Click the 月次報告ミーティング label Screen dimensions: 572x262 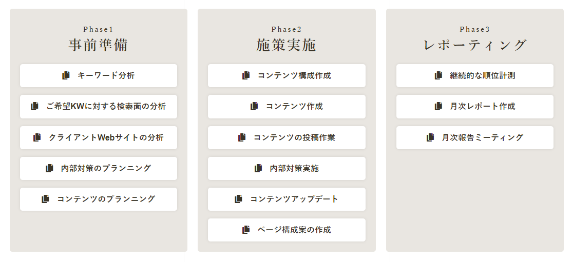483,137
